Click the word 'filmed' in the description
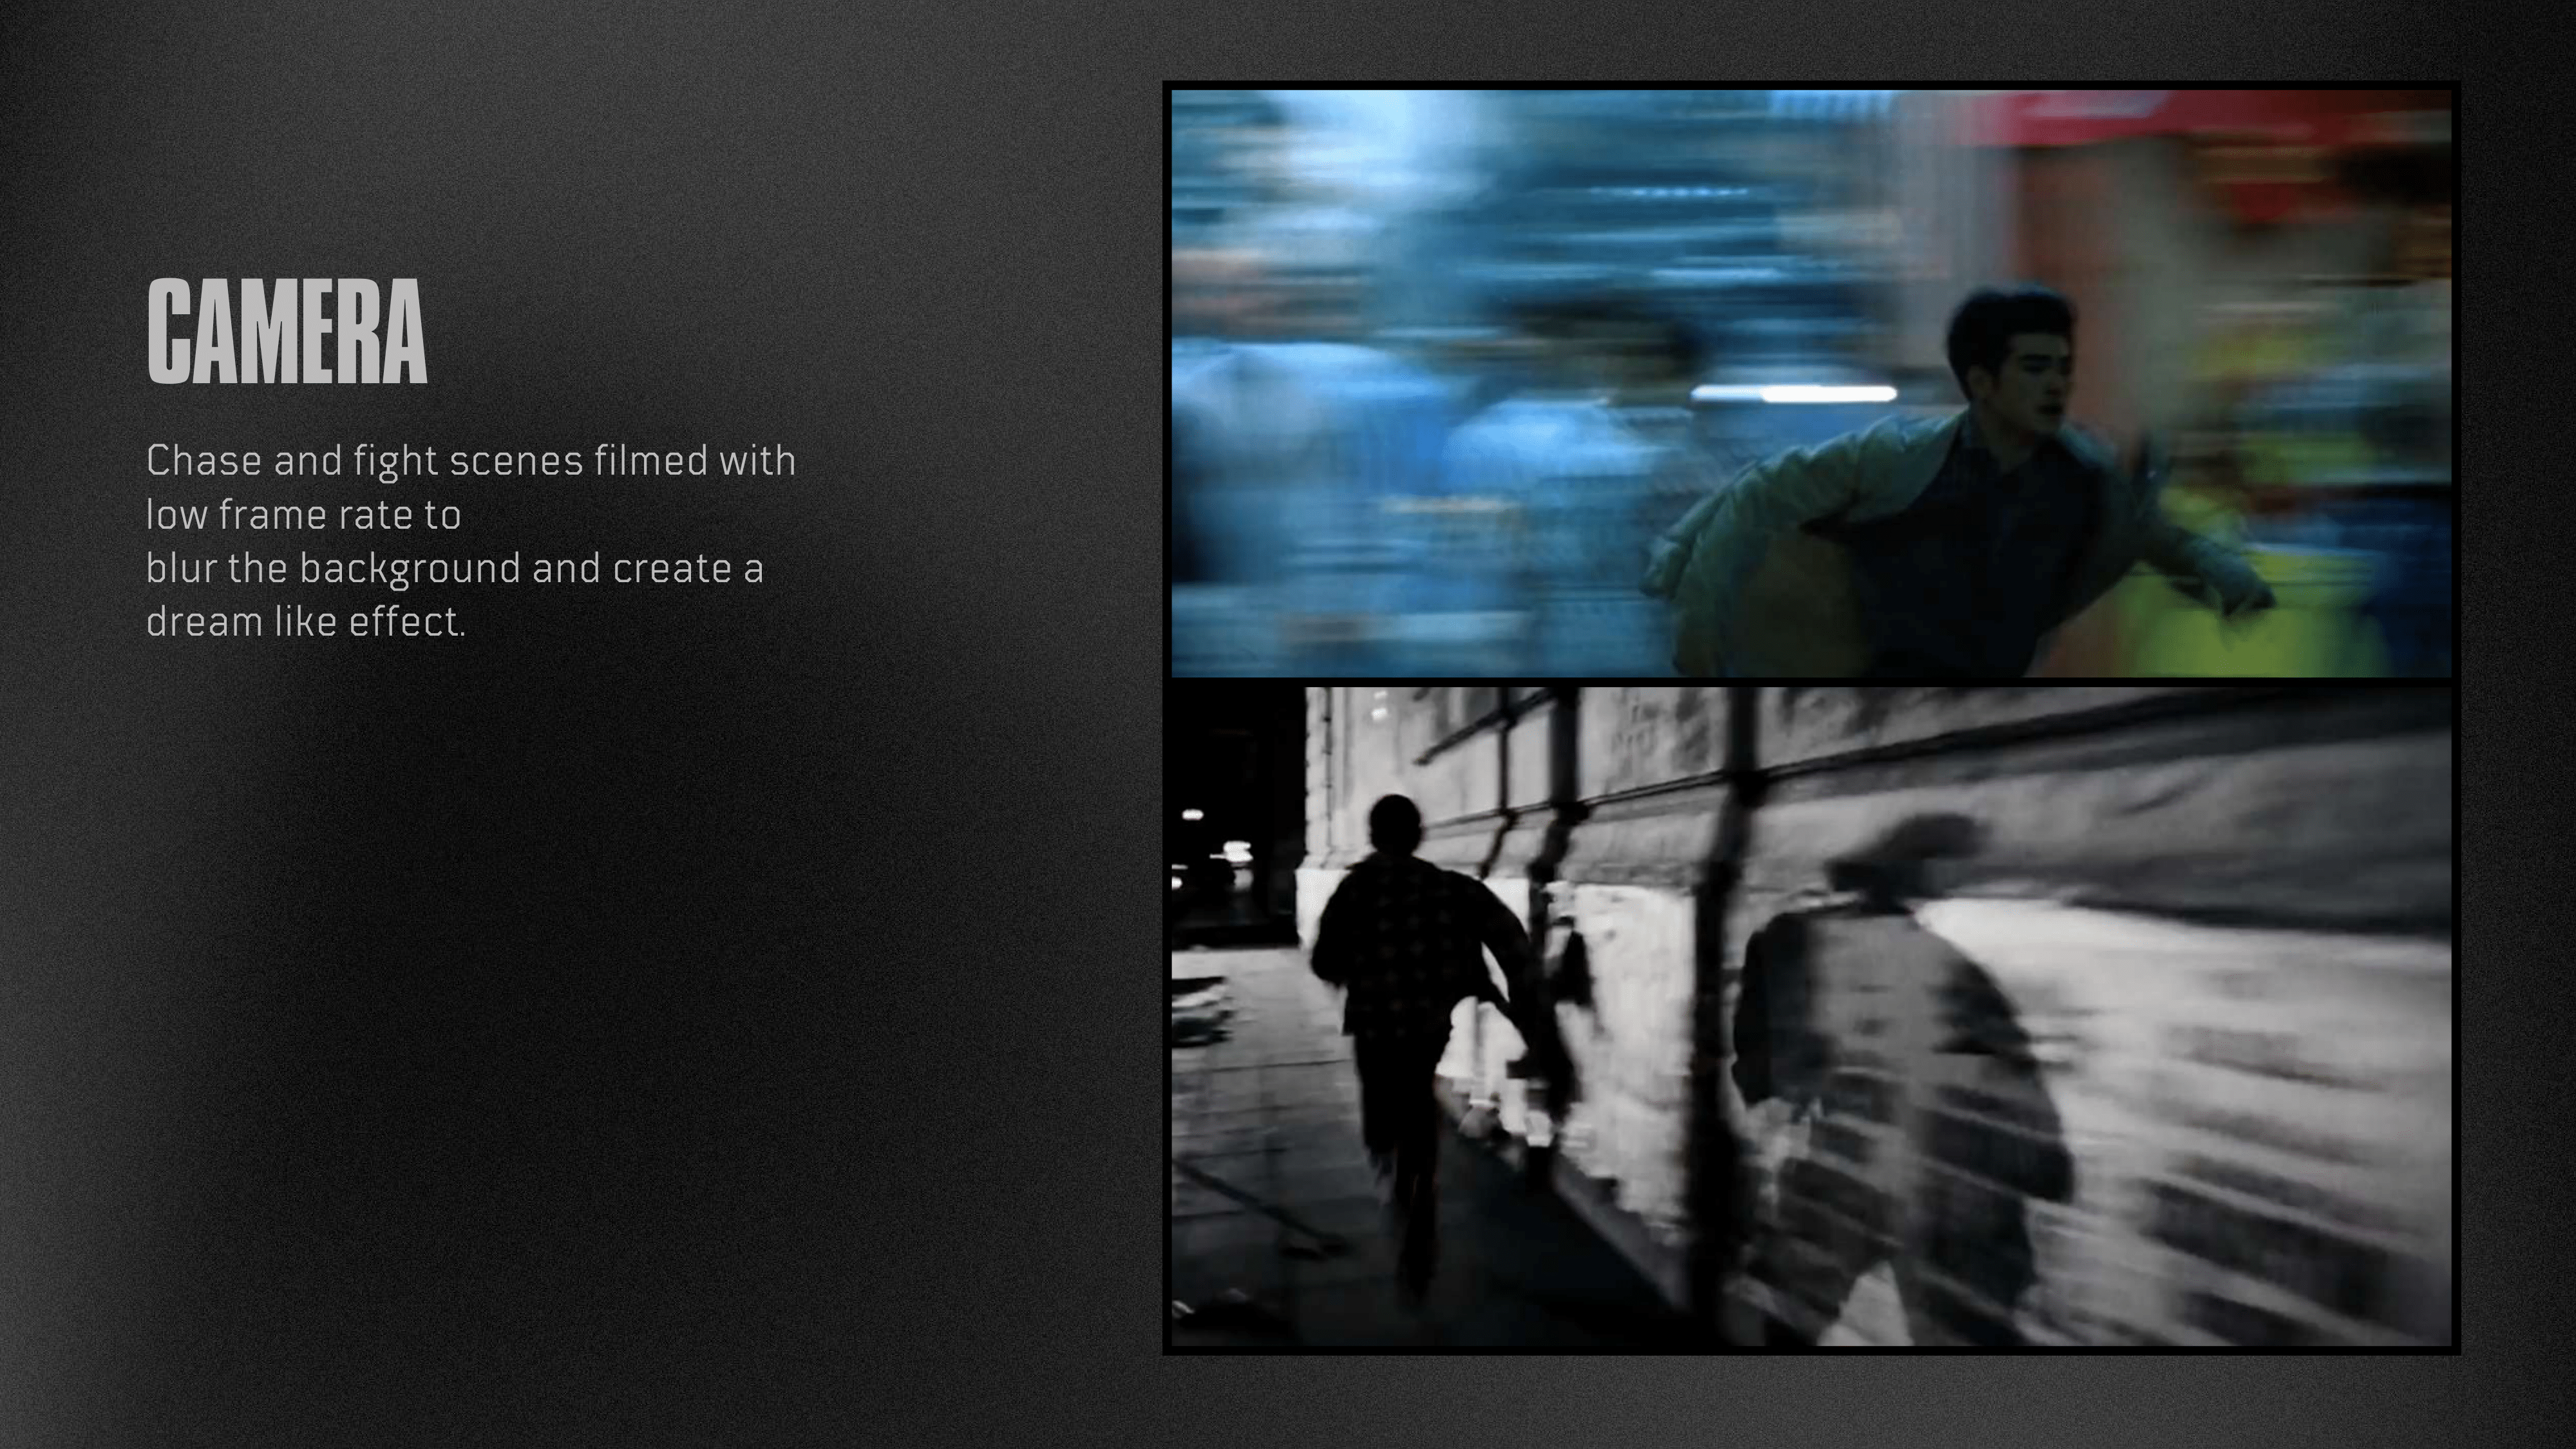Screen dimensions: 2576x1449 point(650,461)
